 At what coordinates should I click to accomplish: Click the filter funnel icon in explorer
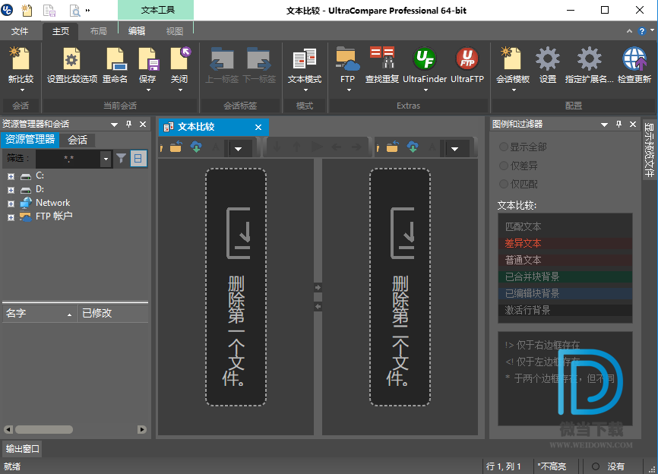(x=122, y=158)
